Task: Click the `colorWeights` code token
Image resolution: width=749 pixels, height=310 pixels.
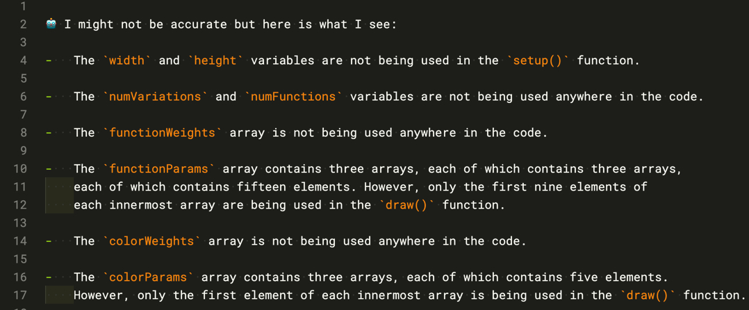Action: point(151,241)
